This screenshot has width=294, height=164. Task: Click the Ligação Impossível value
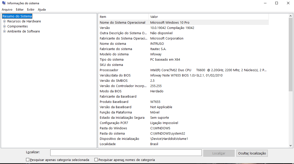[164, 123]
